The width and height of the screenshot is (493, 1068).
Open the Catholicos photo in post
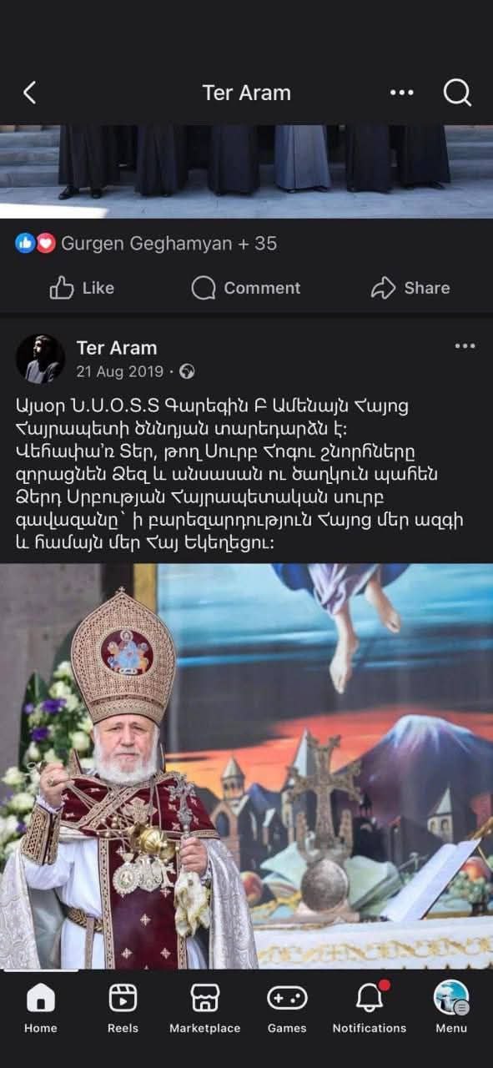pos(246,766)
